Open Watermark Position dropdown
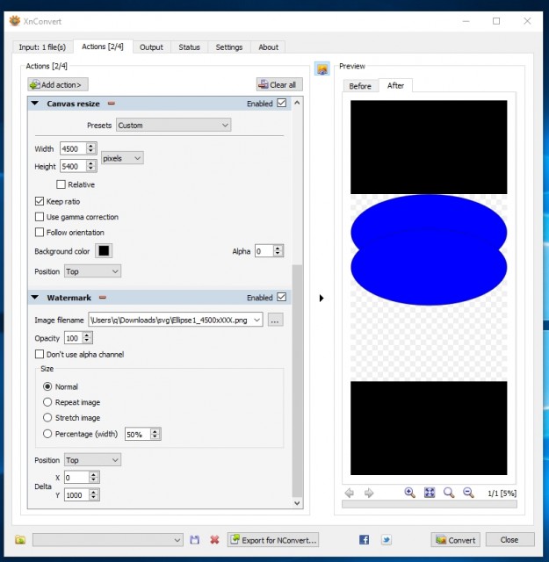Viewport: 549px width, 562px height. coord(92,460)
